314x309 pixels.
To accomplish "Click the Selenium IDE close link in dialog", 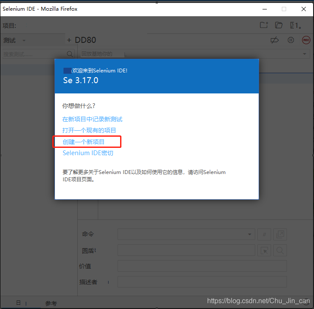I will [x=88, y=153].
